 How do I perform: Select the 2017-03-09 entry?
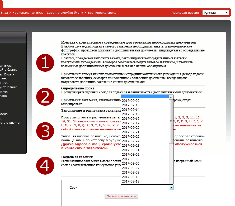(x=145, y=173)
